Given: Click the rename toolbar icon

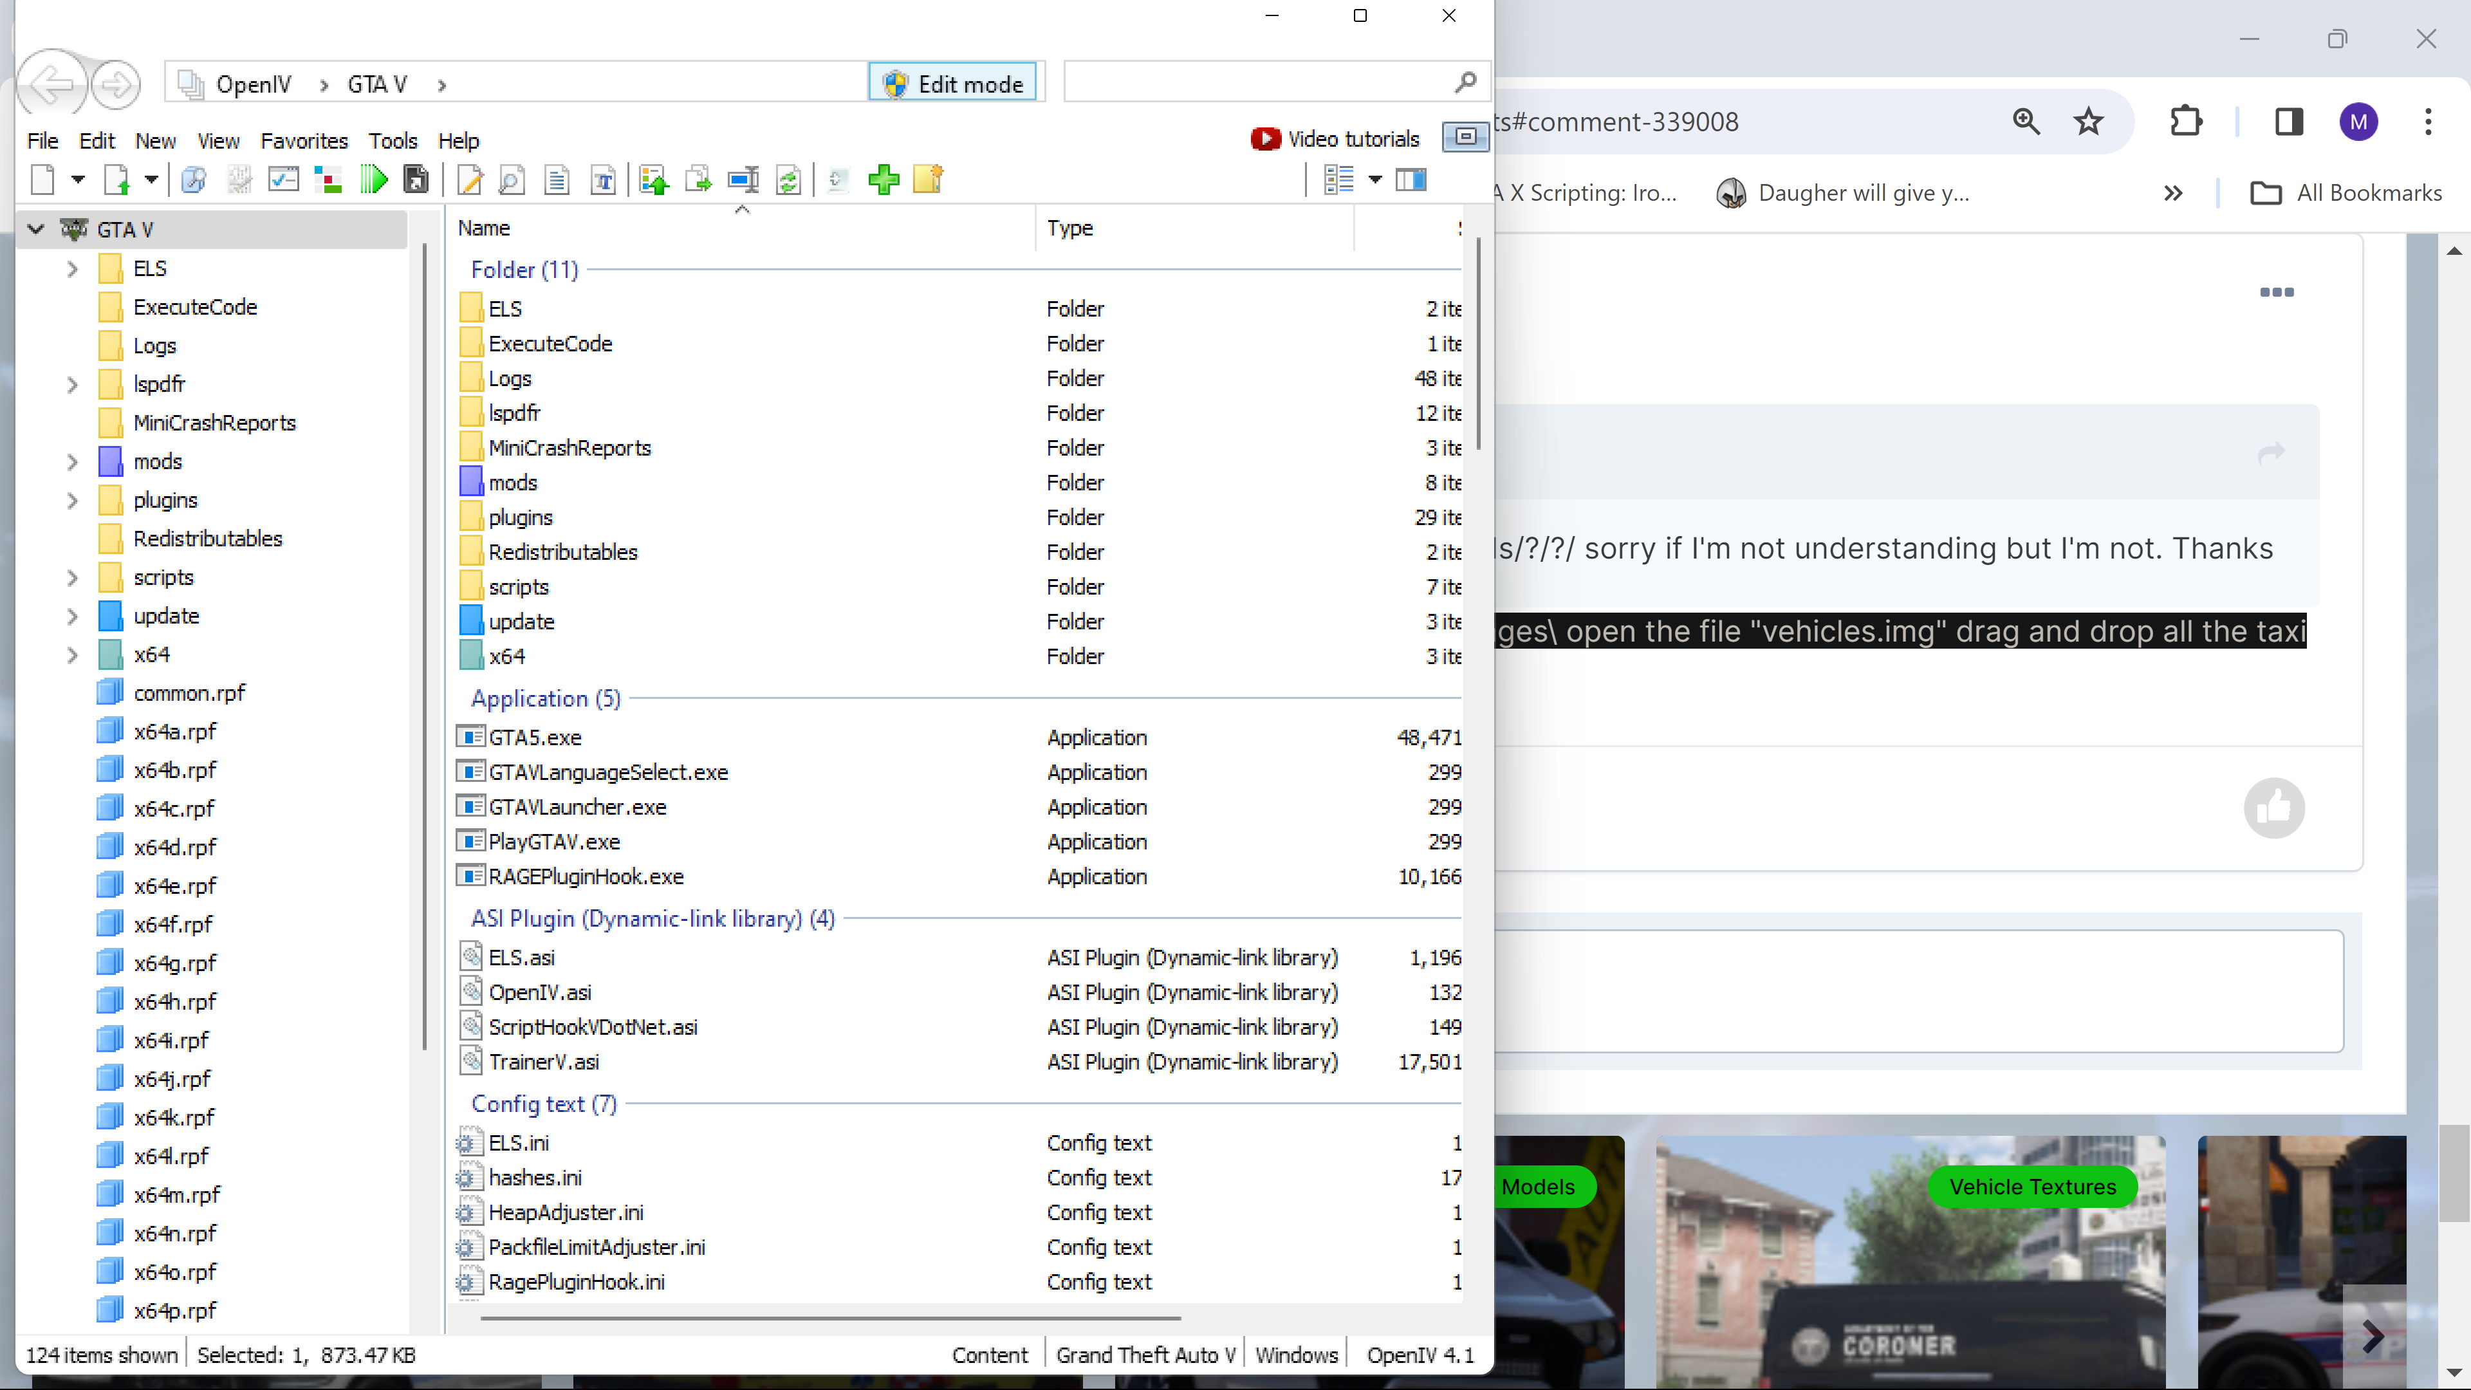Looking at the screenshot, I should coord(743,180).
